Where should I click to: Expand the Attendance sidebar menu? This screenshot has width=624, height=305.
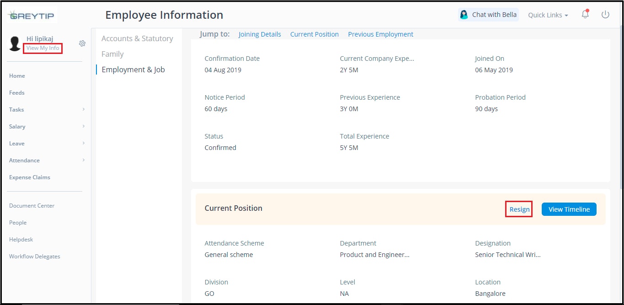tap(24, 160)
